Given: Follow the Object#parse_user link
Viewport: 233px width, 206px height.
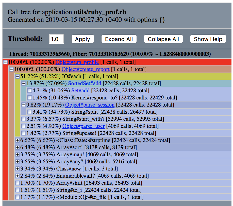Looking at the screenshot, I should pyautogui.click(x=84, y=126).
